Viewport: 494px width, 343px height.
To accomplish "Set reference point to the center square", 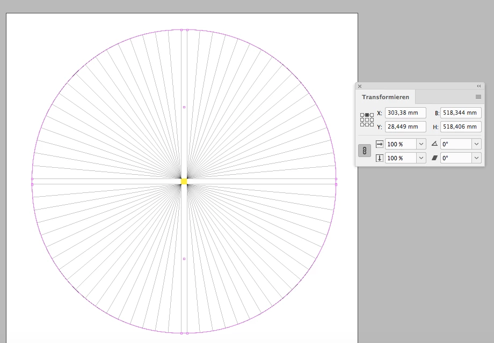I will [367, 120].
